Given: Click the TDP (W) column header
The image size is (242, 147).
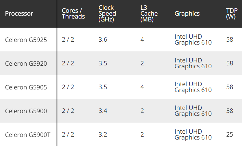Looking at the screenshot, I should (231, 14).
